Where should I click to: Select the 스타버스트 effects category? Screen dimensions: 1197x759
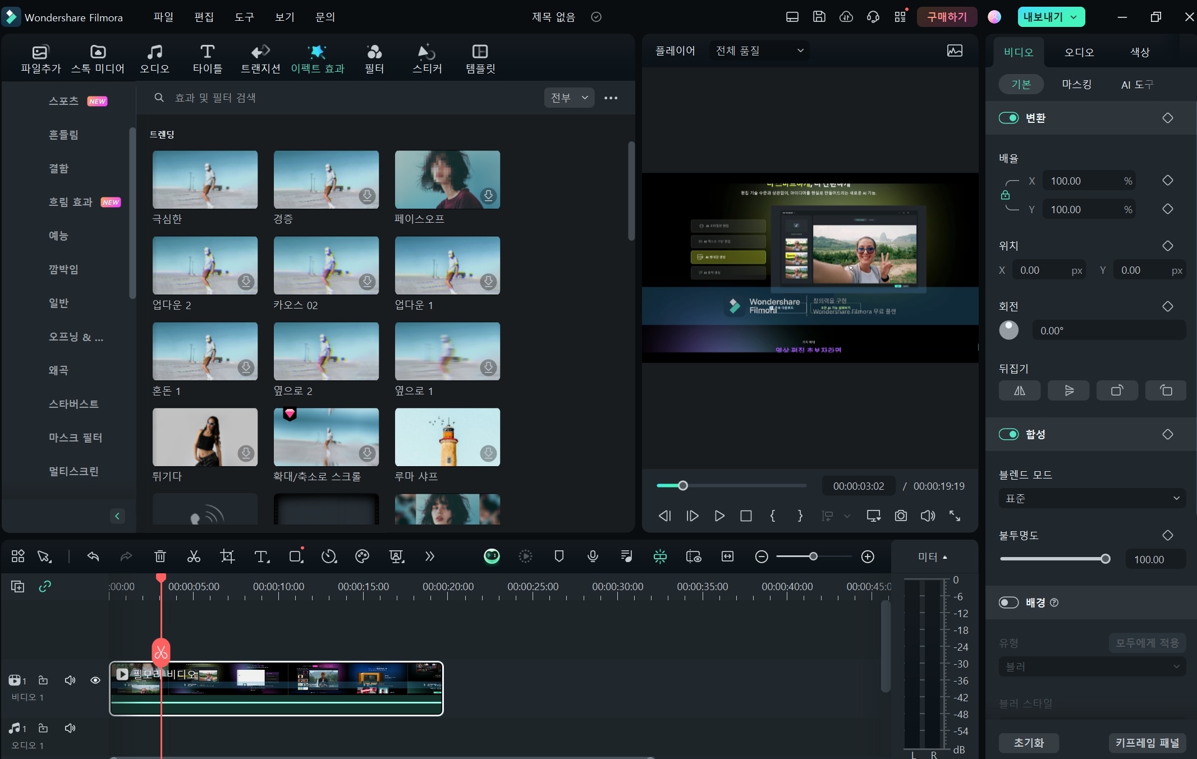pos(74,404)
